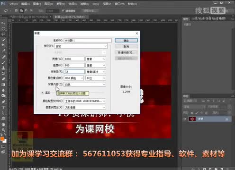
Task: Select the Pen tool
Action: pyautogui.click(x=3, y=102)
